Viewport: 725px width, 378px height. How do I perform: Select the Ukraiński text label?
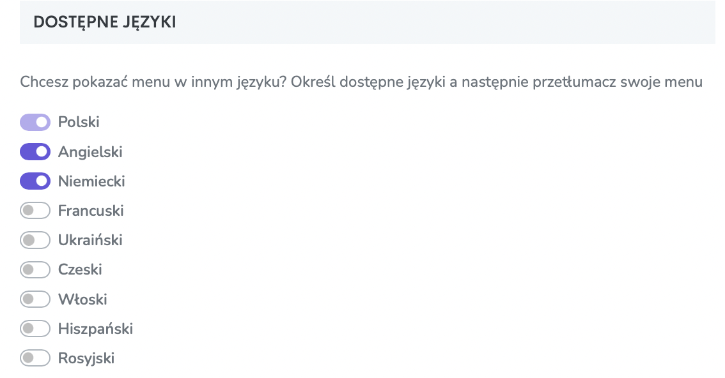(90, 241)
